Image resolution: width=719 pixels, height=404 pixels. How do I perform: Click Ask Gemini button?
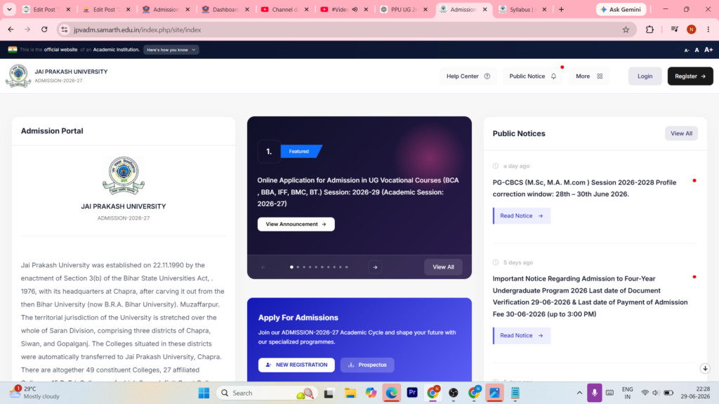621,9
